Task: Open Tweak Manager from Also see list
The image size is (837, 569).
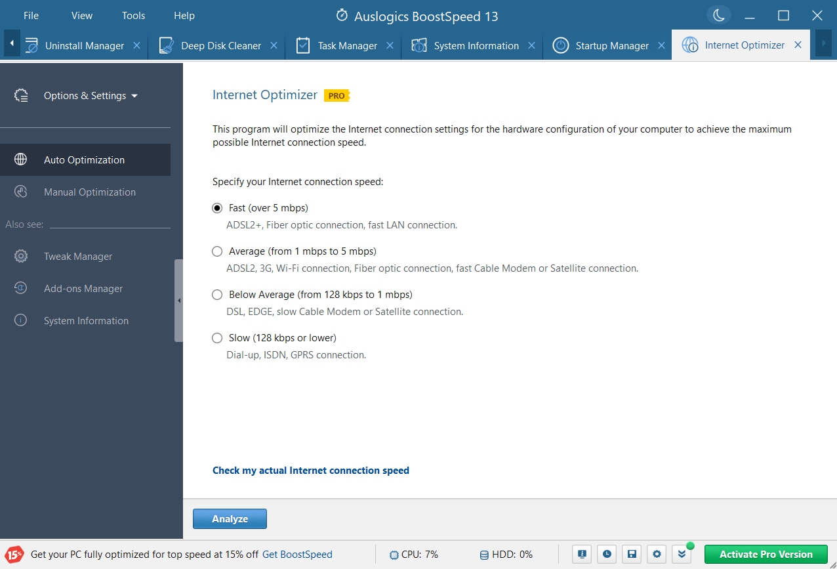Action: point(85,256)
